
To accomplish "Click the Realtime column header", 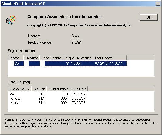I will tap(32, 58).
